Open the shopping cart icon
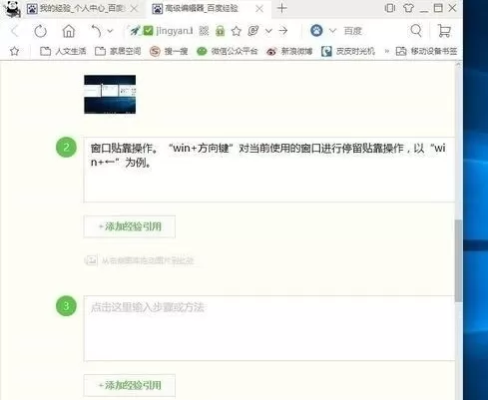This screenshot has height=400, width=488. click(x=444, y=31)
